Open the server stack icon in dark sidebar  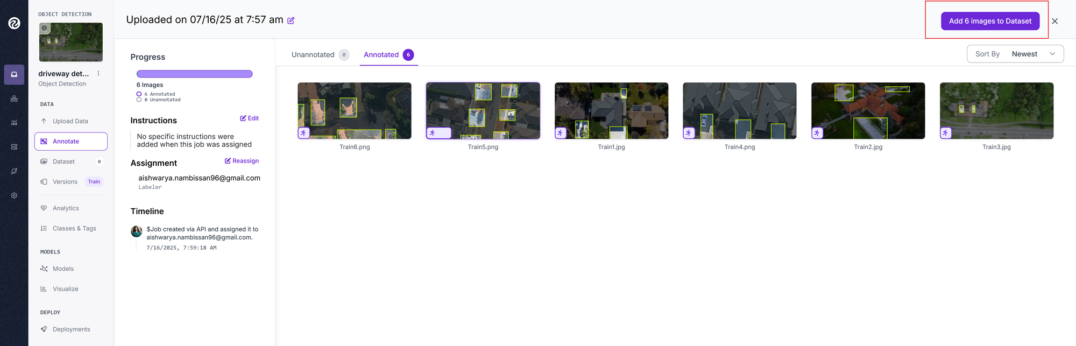point(14,147)
